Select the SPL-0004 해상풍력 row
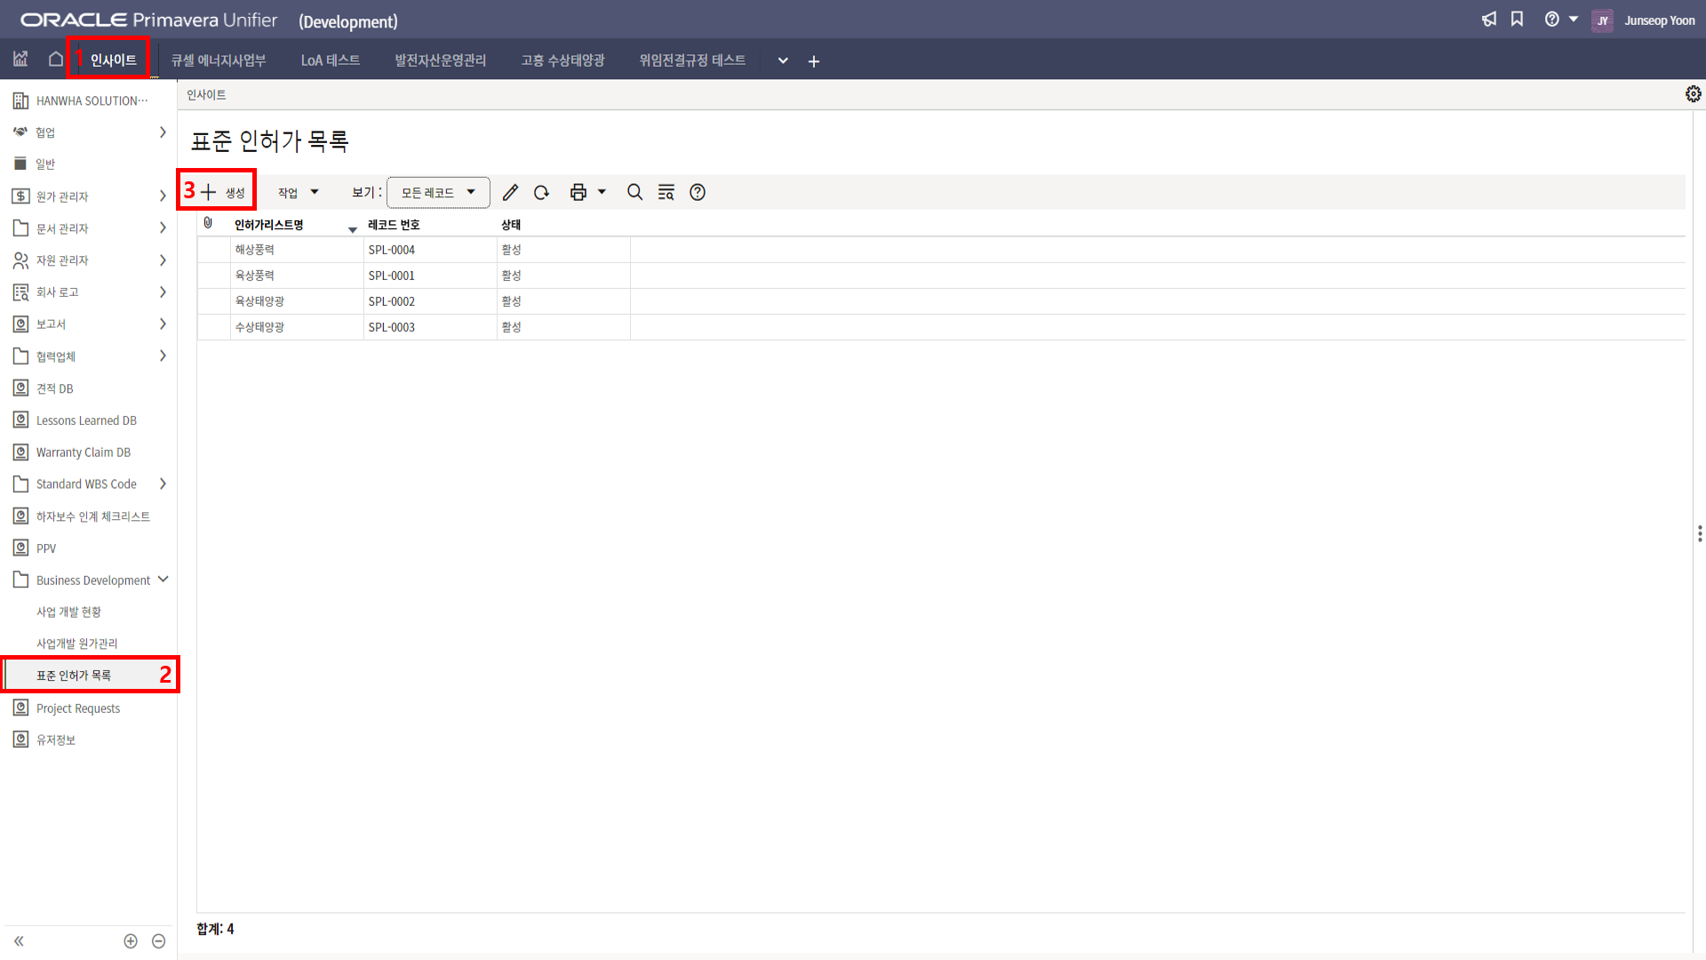The width and height of the screenshot is (1706, 960). [391, 250]
